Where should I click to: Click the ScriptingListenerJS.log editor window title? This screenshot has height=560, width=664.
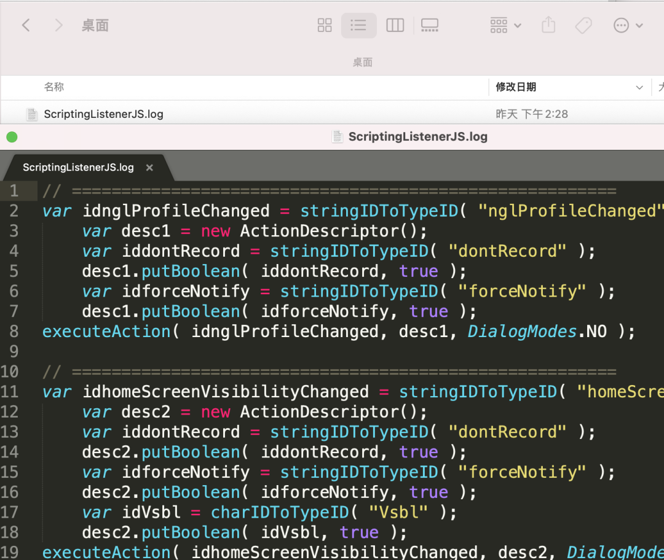pyautogui.click(x=417, y=136)
